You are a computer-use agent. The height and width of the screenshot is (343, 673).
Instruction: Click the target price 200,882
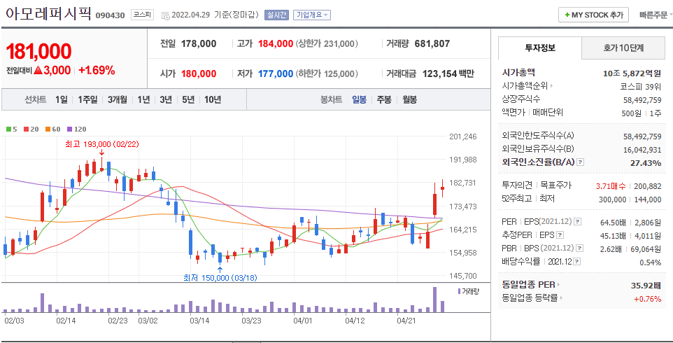tap(649, 186)
